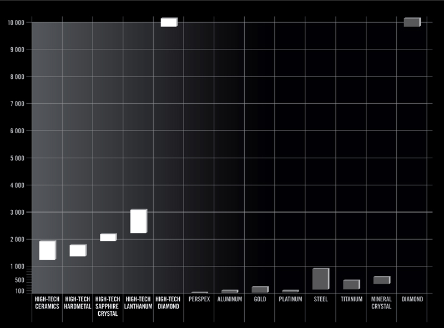Click the white High-Tech Ceramics bar
Image resolution: width=444 pixels, height=328 pixels.
point(47,250)
